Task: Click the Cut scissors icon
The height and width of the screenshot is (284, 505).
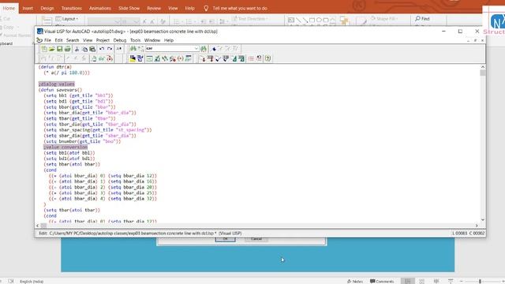Action: [x=77, y=49]
